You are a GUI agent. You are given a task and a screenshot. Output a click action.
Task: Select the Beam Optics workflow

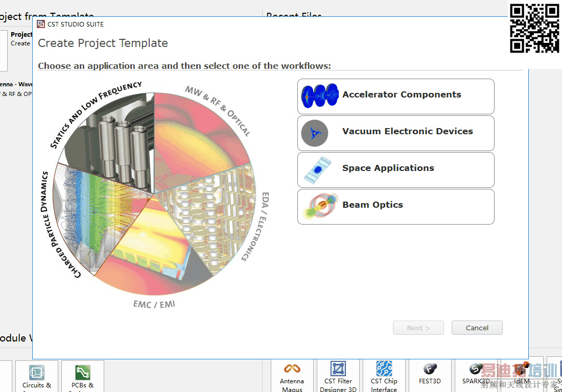click(395, 207)
